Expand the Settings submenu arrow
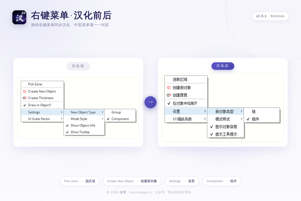The image size is (301, 201). (x=62, y=112)
